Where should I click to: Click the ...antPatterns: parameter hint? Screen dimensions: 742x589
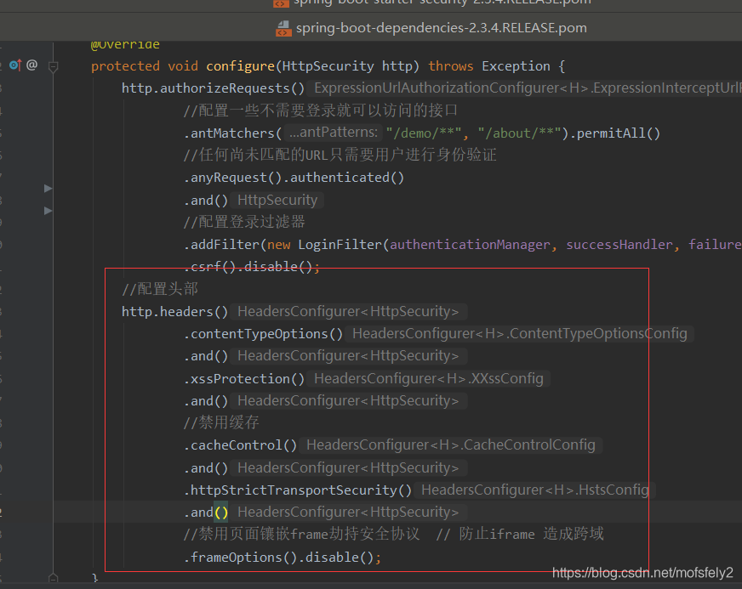pyautogui.click(x=334, y=133)
